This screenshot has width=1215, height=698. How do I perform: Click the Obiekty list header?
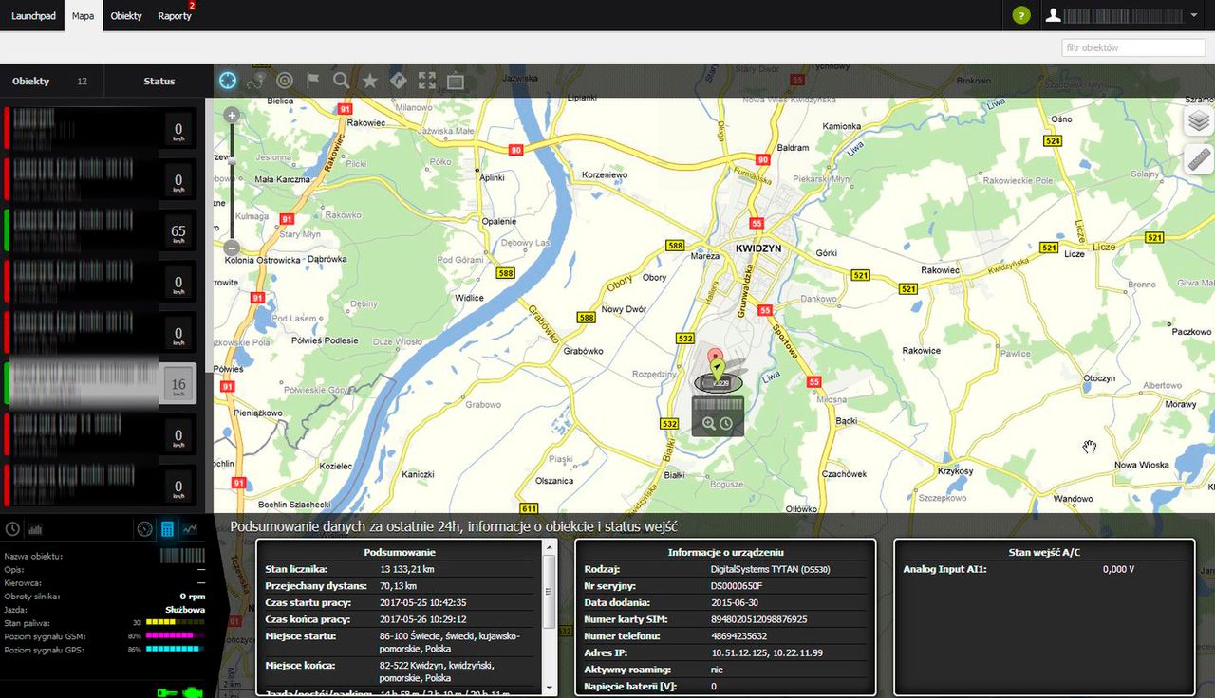(x=51, y=81)
